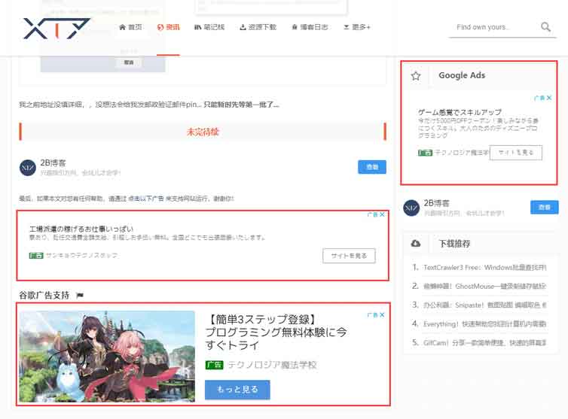Open the GhostMouse download link

pos(484,286)
